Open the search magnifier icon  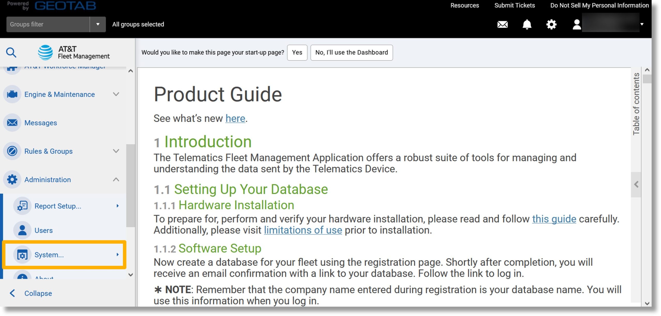[x=11, y=53]
